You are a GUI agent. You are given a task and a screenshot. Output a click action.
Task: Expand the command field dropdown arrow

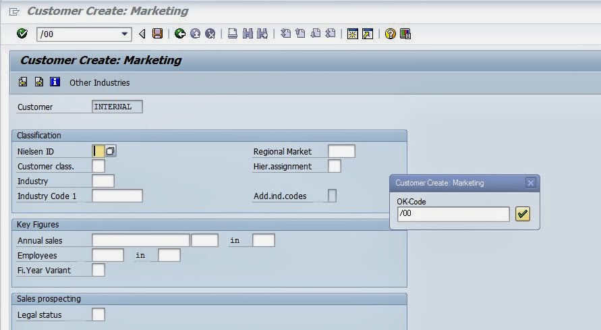[x=125, y=34]
